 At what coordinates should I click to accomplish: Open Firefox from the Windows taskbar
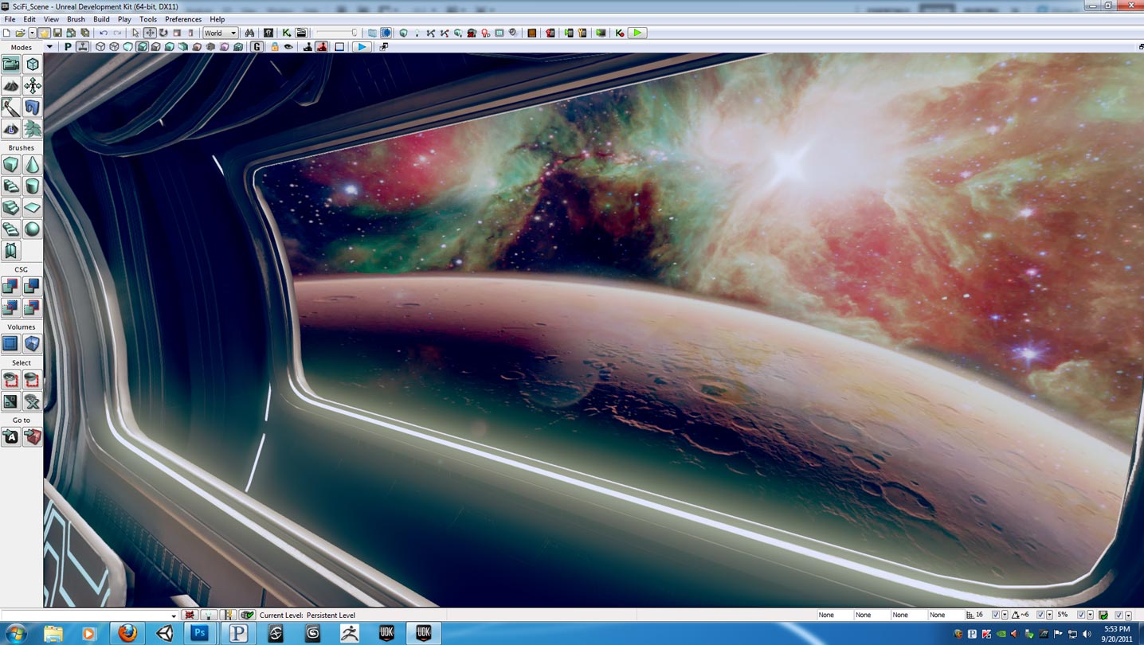pos(127,634)
